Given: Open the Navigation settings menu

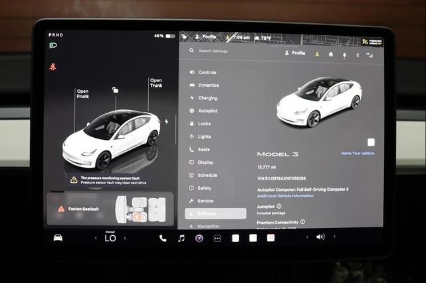Looking at the screenshot, I should 204,226.
